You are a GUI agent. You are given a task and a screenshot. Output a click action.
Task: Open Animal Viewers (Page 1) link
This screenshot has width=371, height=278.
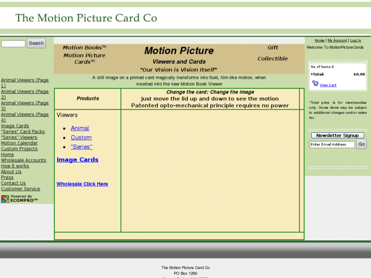coord(24,83)
